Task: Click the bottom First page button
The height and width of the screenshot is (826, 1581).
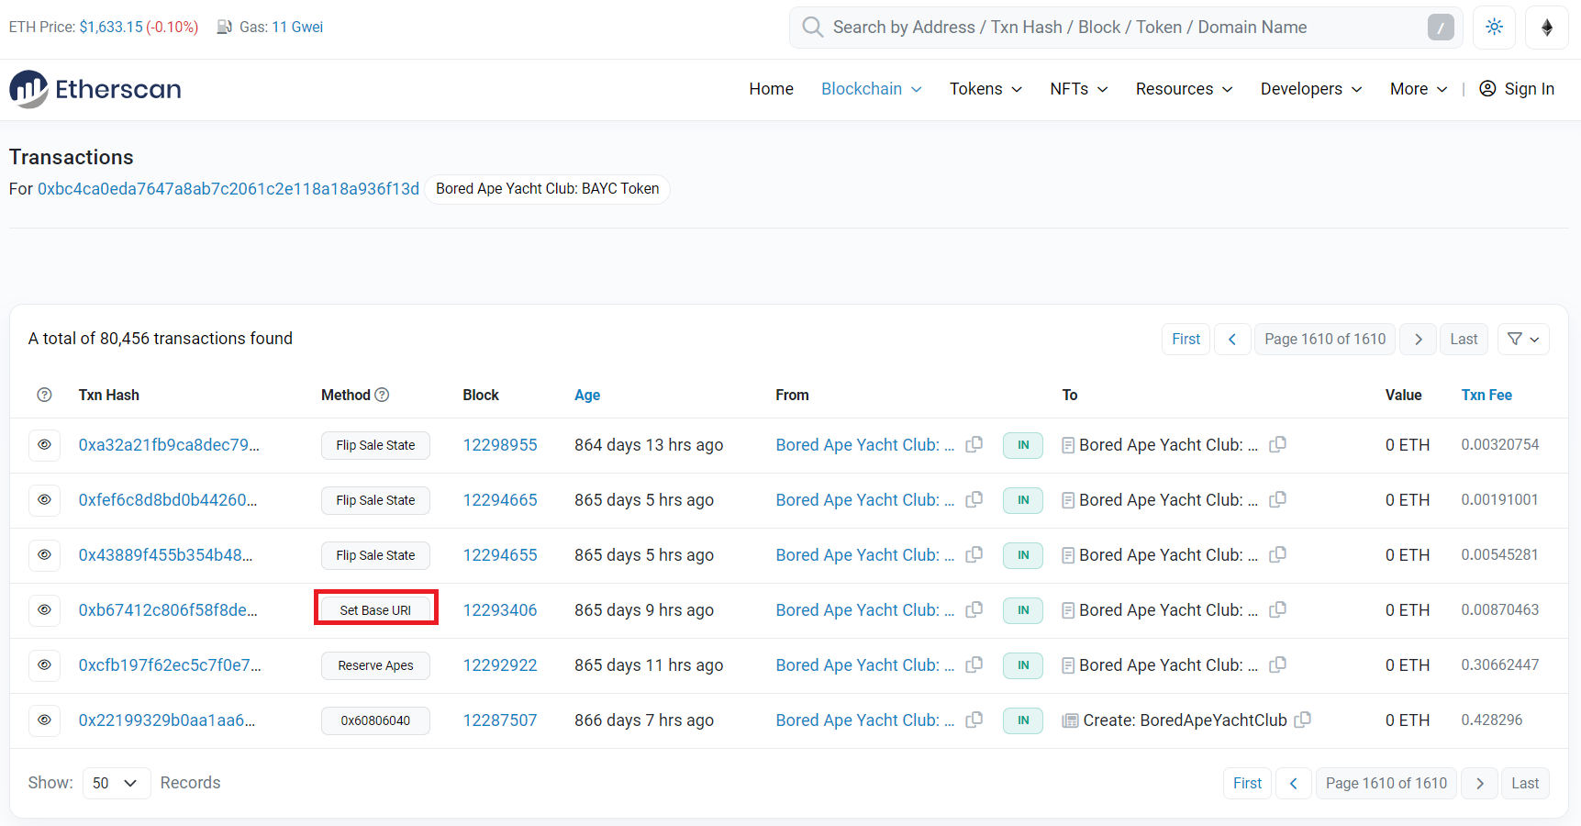Action: 1247,783
